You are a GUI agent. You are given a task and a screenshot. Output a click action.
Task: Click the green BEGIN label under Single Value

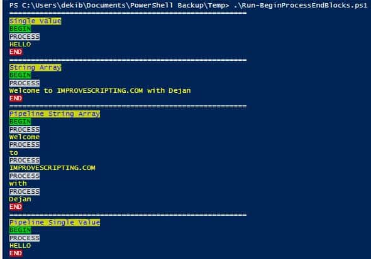coord(20,29)
